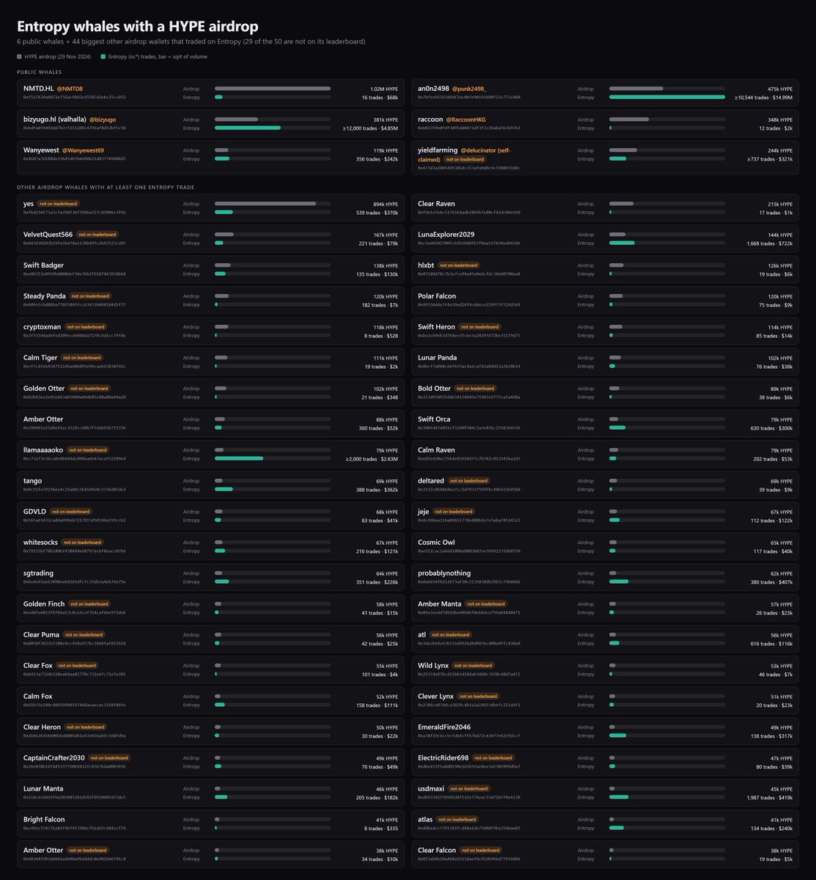This screenshot has width=816, height=880.
Task: Click '1,668 trades · $722k' value
Action: (x=770, y=243)
